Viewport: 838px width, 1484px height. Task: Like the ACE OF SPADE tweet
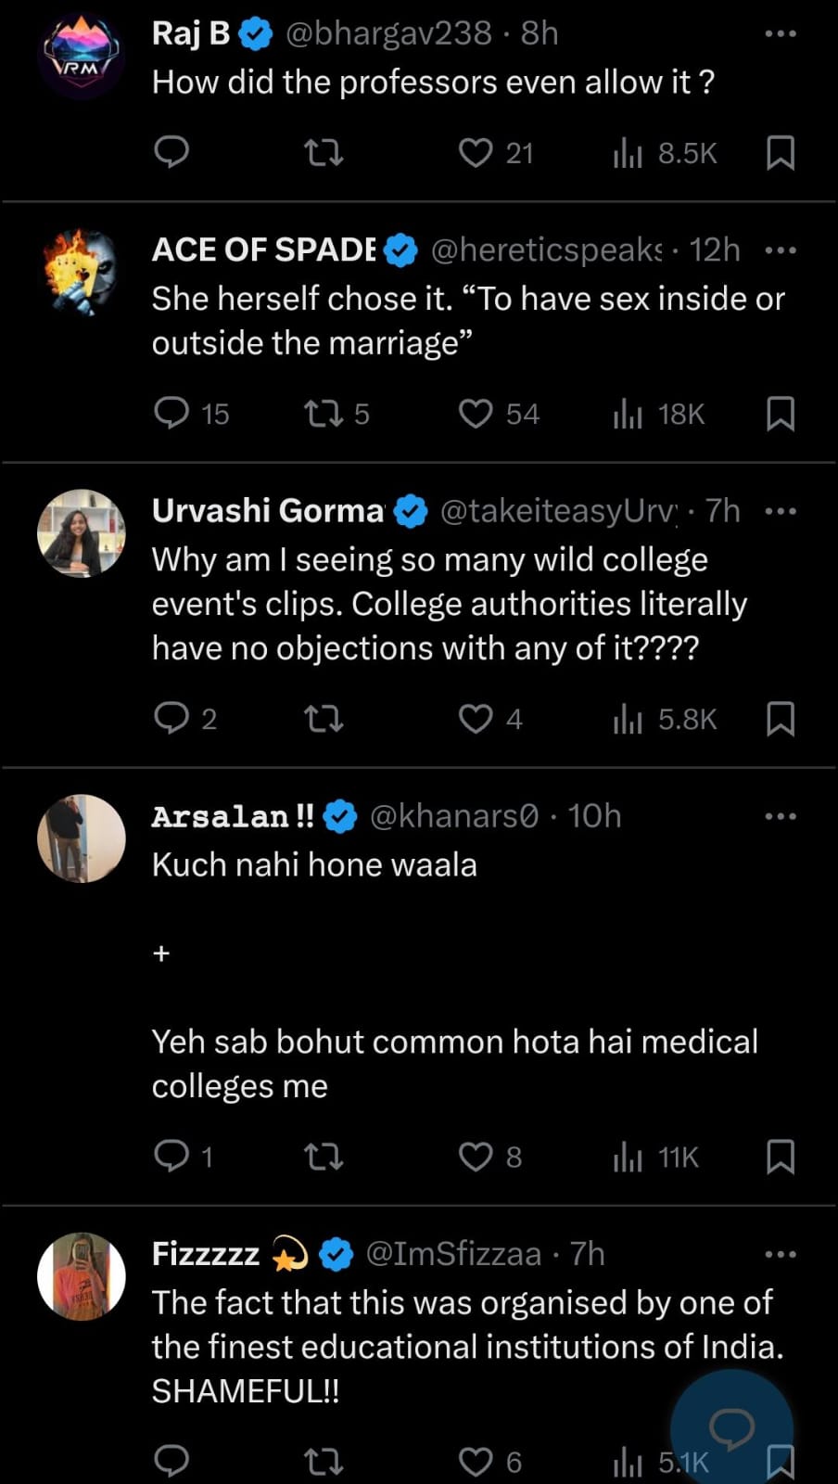pos(476,413)
